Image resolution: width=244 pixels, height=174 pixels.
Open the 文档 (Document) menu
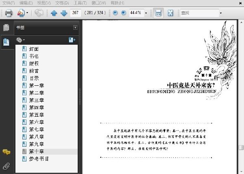point(62,3)
